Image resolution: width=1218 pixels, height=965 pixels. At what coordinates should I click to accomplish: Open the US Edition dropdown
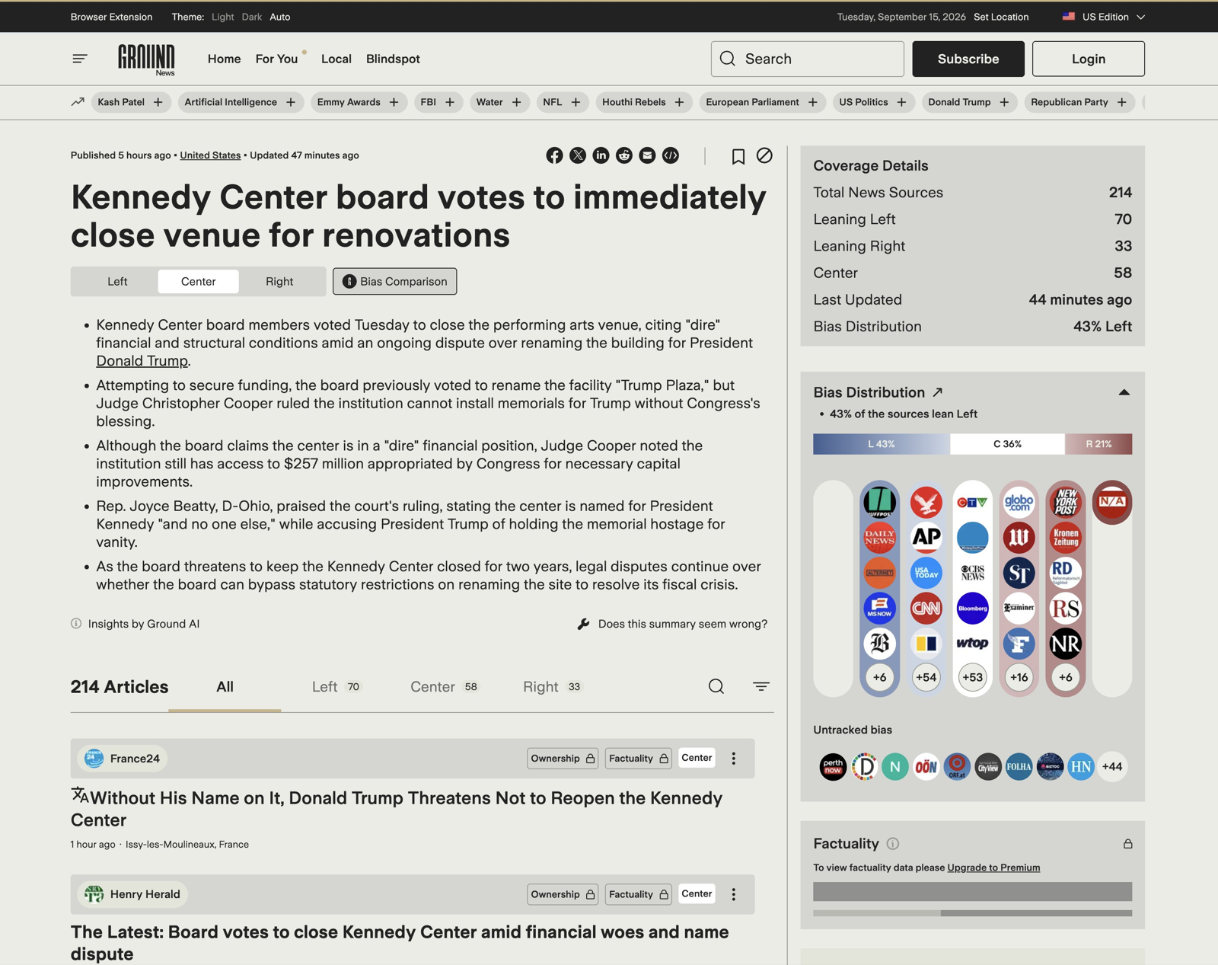[x=1104, y=17]
